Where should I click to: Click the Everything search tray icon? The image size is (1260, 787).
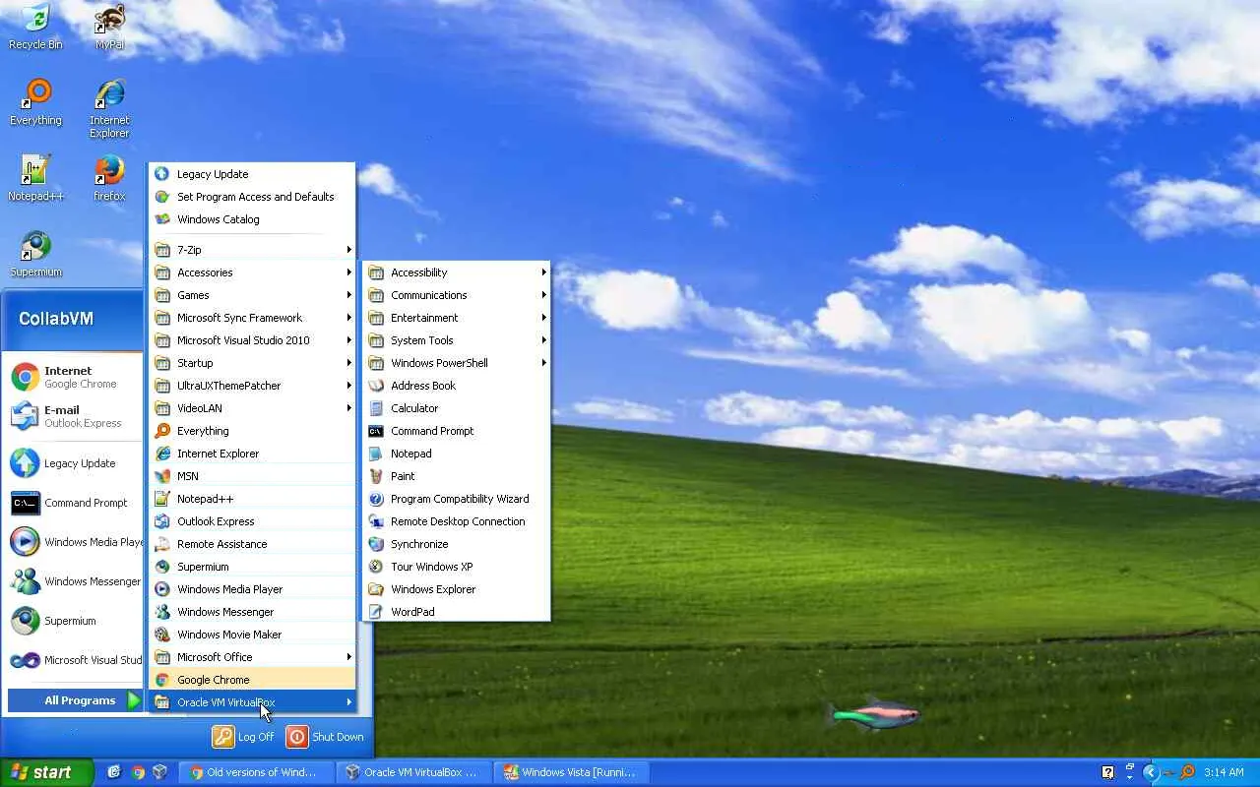1187,772
